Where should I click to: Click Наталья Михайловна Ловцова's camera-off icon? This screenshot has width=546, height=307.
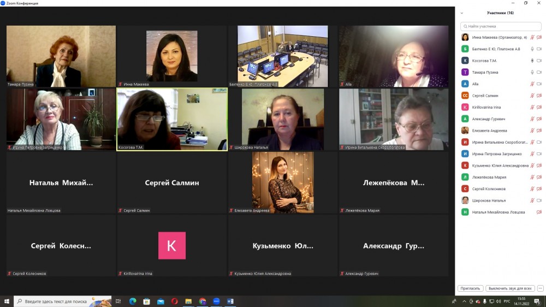(x=539, y=212)
